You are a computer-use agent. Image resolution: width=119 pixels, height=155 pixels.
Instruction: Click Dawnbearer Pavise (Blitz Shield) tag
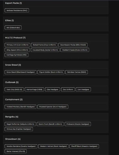(73, 45)
